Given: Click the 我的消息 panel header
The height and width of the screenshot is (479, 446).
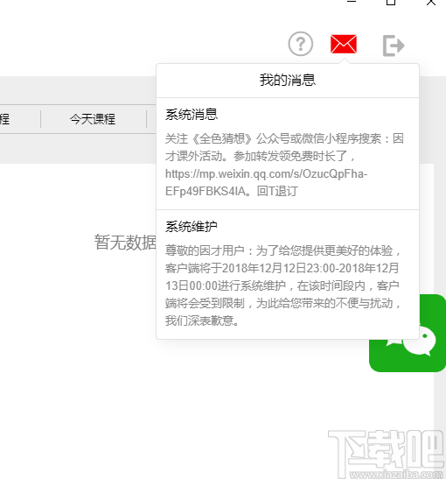Looking at the screenshot, I should [x=288, y=81].
